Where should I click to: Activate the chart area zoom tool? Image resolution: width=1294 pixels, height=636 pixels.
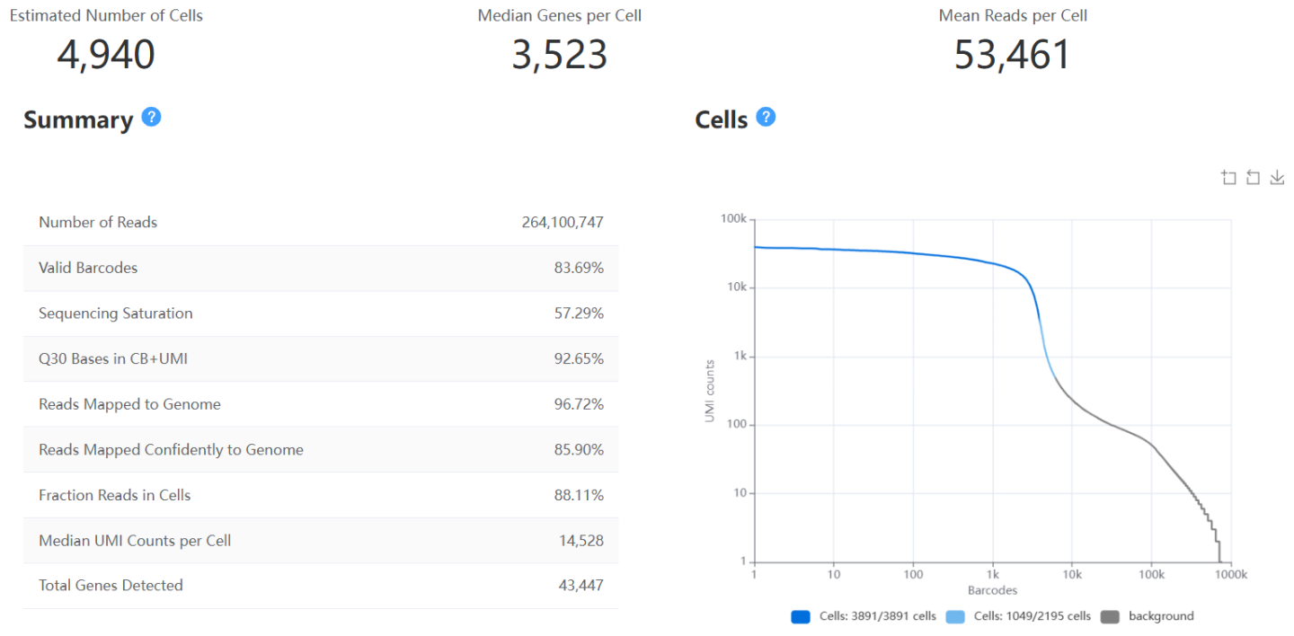coord(1228,178)
